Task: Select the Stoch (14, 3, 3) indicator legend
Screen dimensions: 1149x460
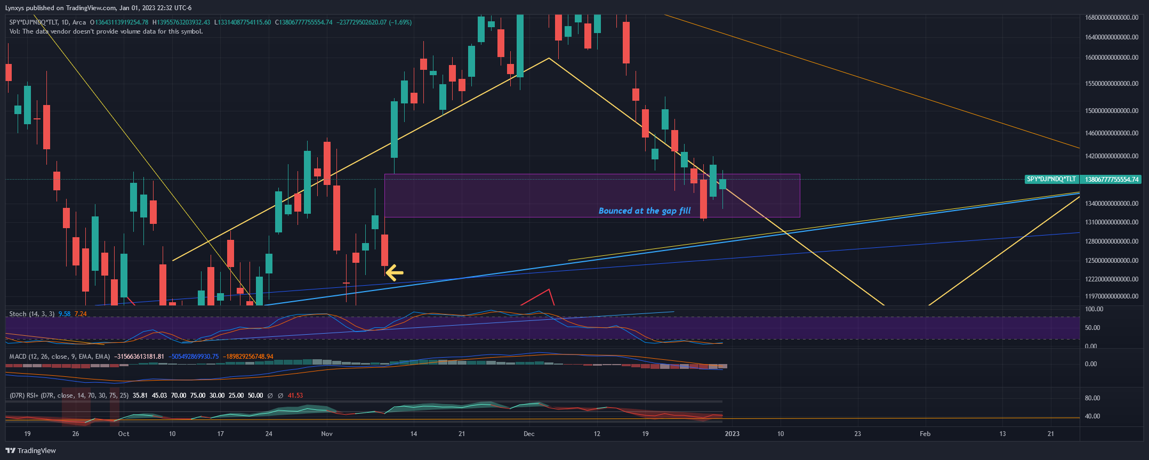Action: tap(31, 314)
